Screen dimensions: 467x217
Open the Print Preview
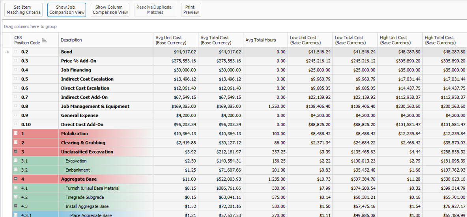click(191, 10)
